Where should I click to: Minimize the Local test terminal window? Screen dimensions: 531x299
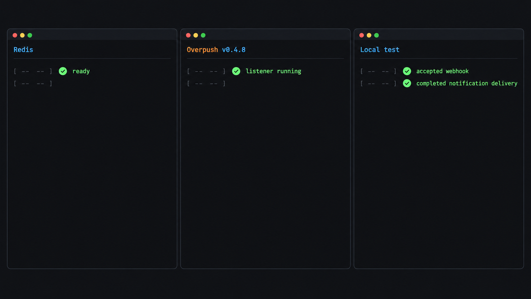coord(369,35)
